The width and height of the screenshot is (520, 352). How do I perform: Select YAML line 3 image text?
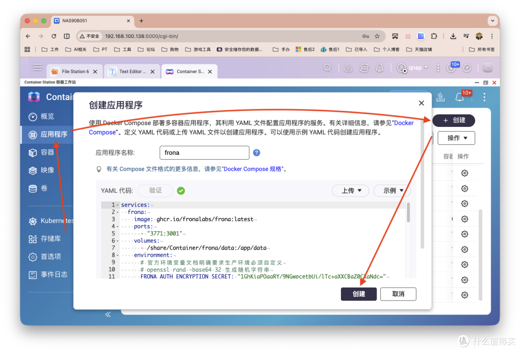pos(194,219)
